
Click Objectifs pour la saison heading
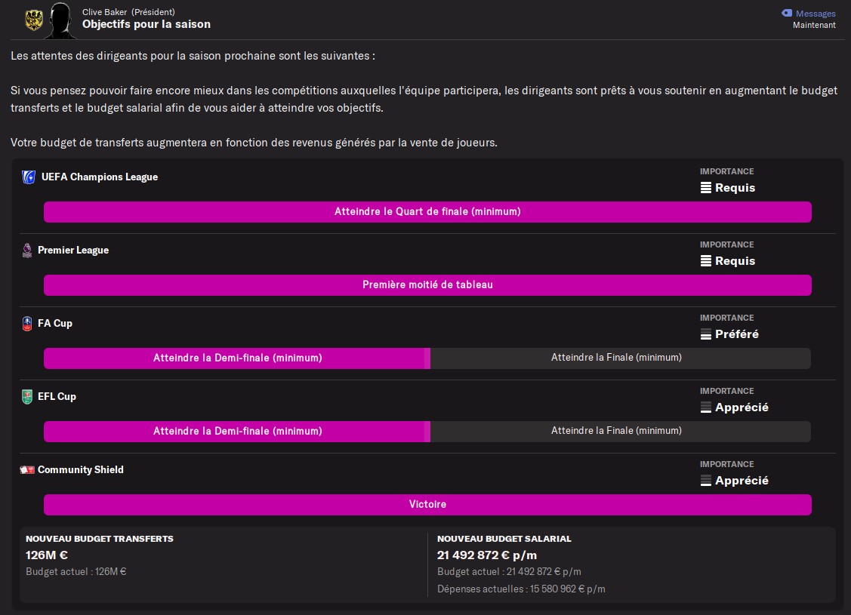coord(146,24)
